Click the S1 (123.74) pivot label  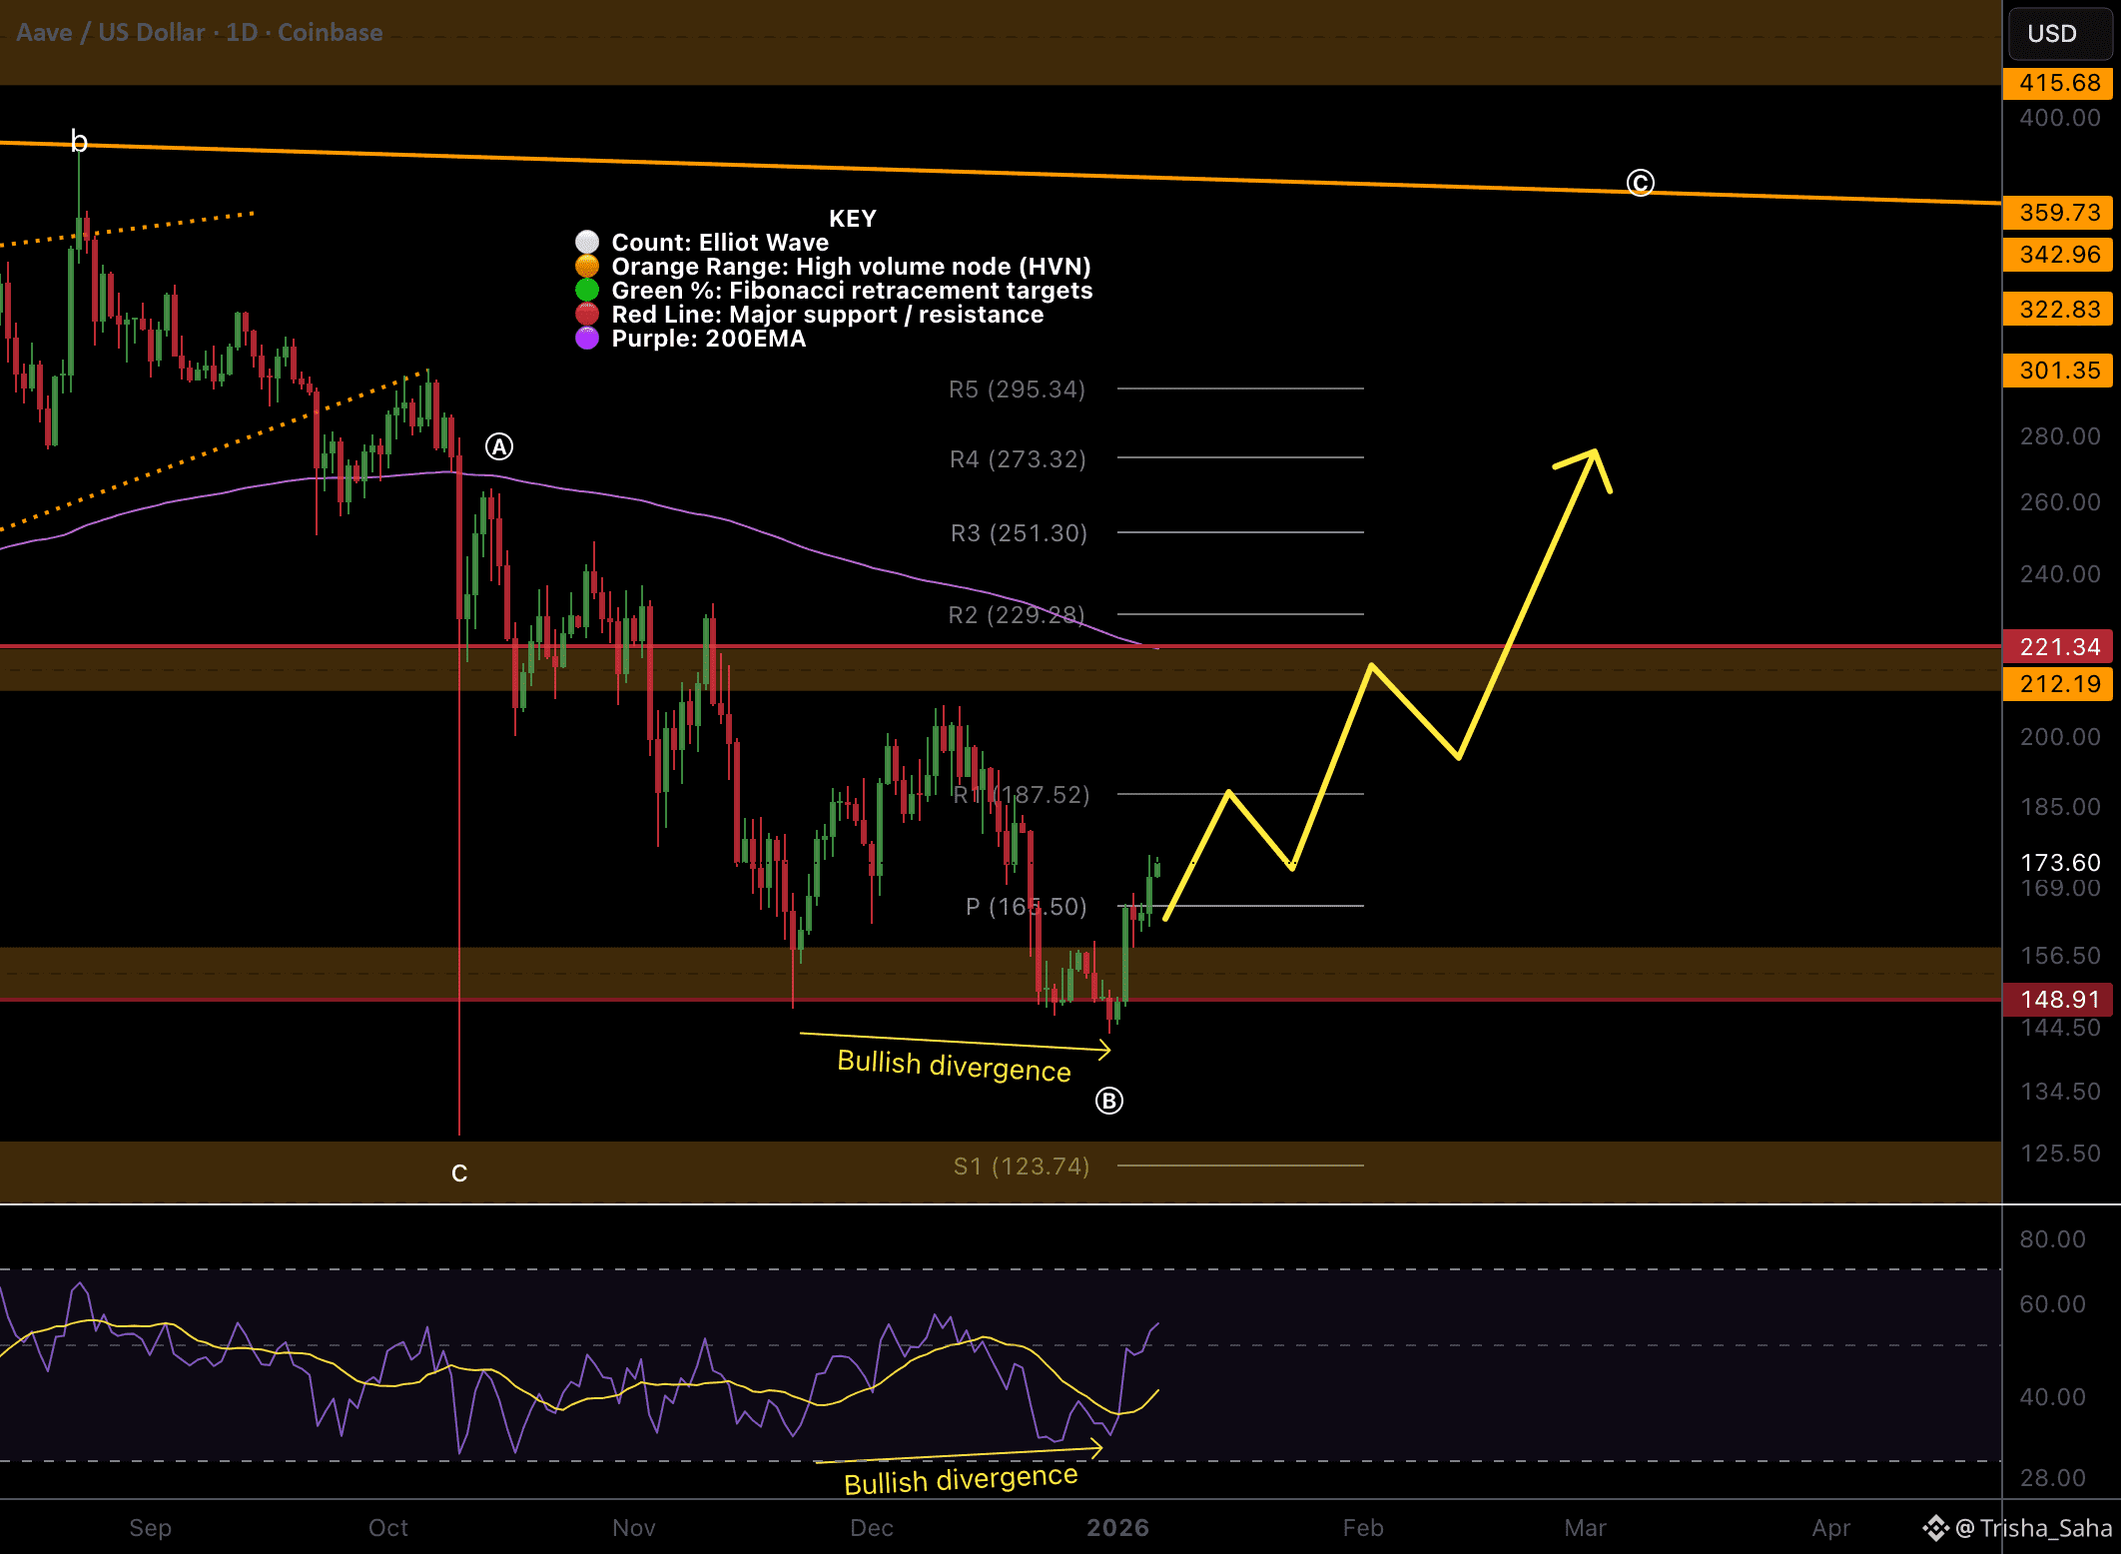1021,1165
